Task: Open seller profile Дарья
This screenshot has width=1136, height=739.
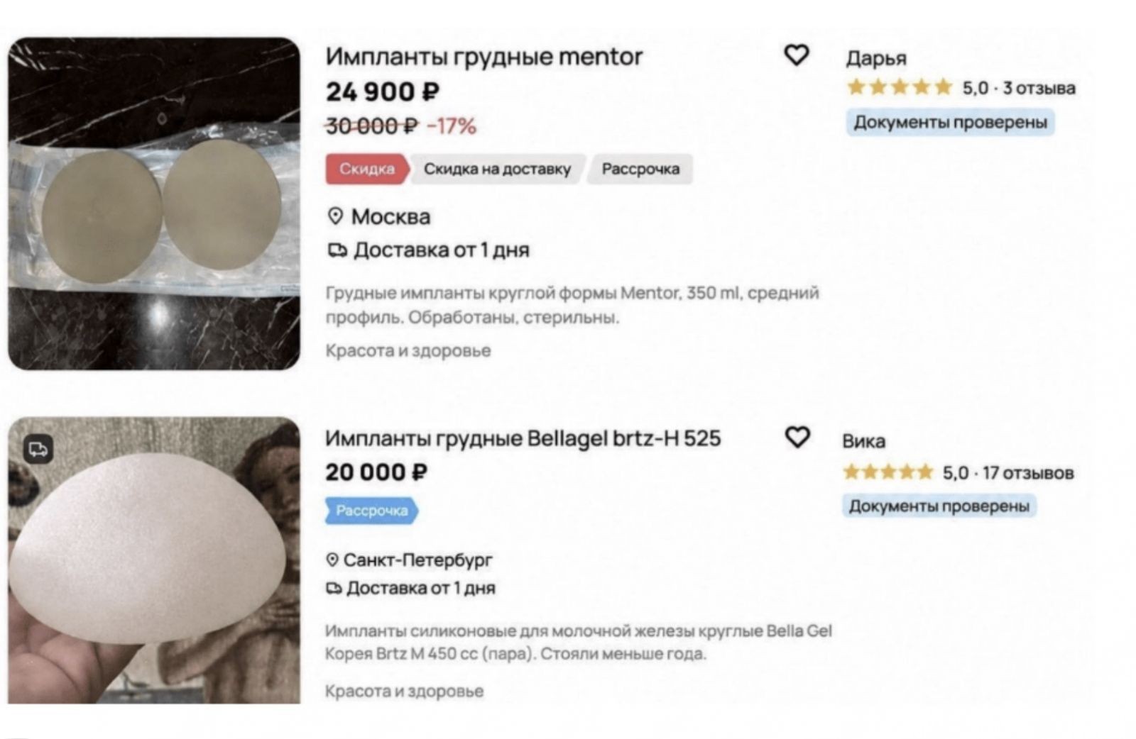Action: pos(876,58)
